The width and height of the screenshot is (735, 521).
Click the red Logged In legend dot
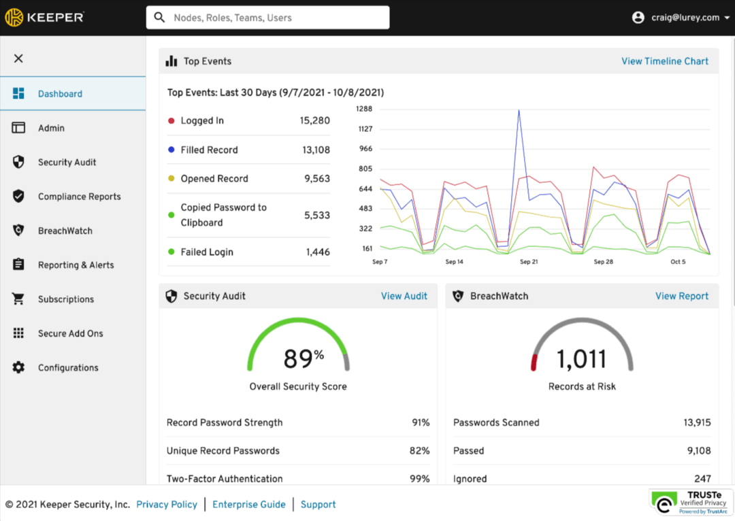(171, 121)
